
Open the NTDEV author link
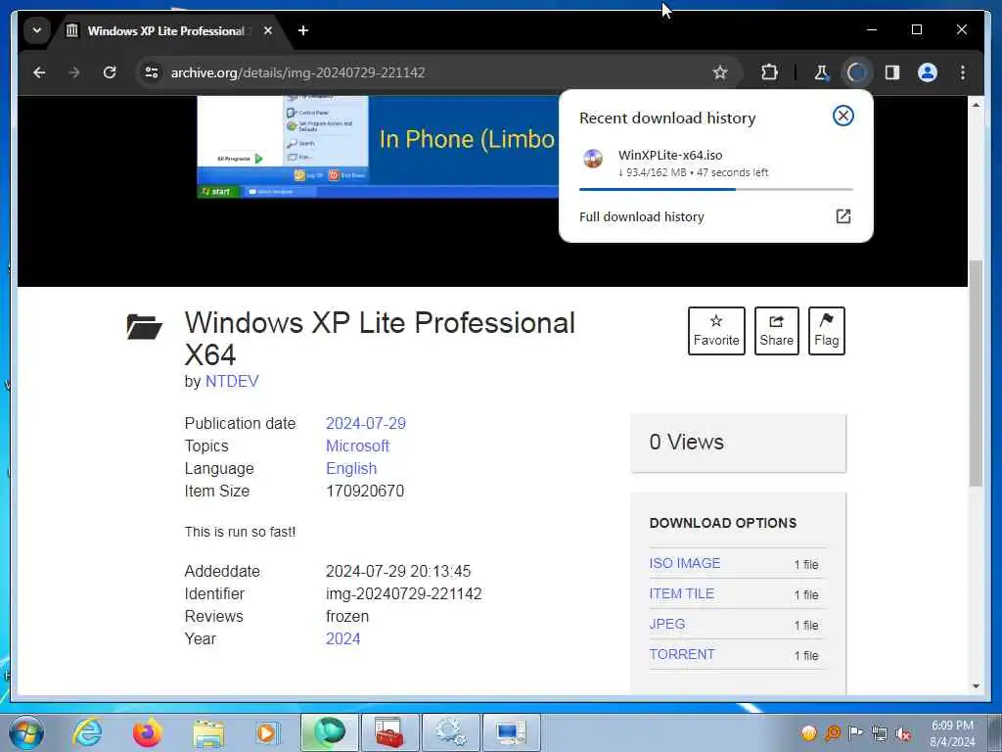232,381
